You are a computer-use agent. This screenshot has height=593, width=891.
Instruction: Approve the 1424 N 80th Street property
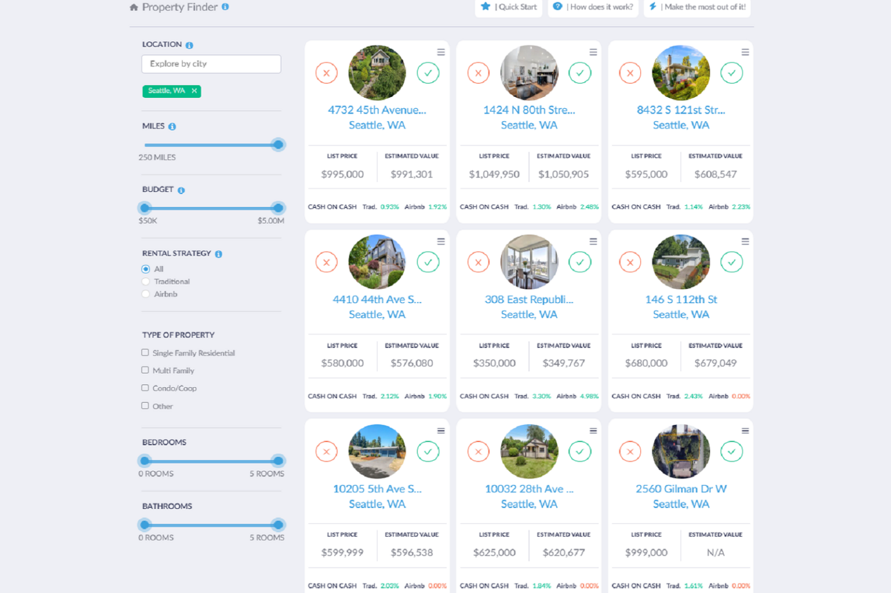point(580,73)
